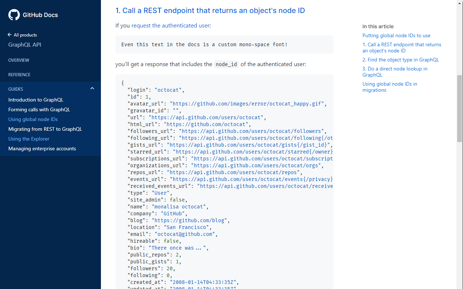
Task: Click the "email" octocat@github.com line
Action: [173, 234]
